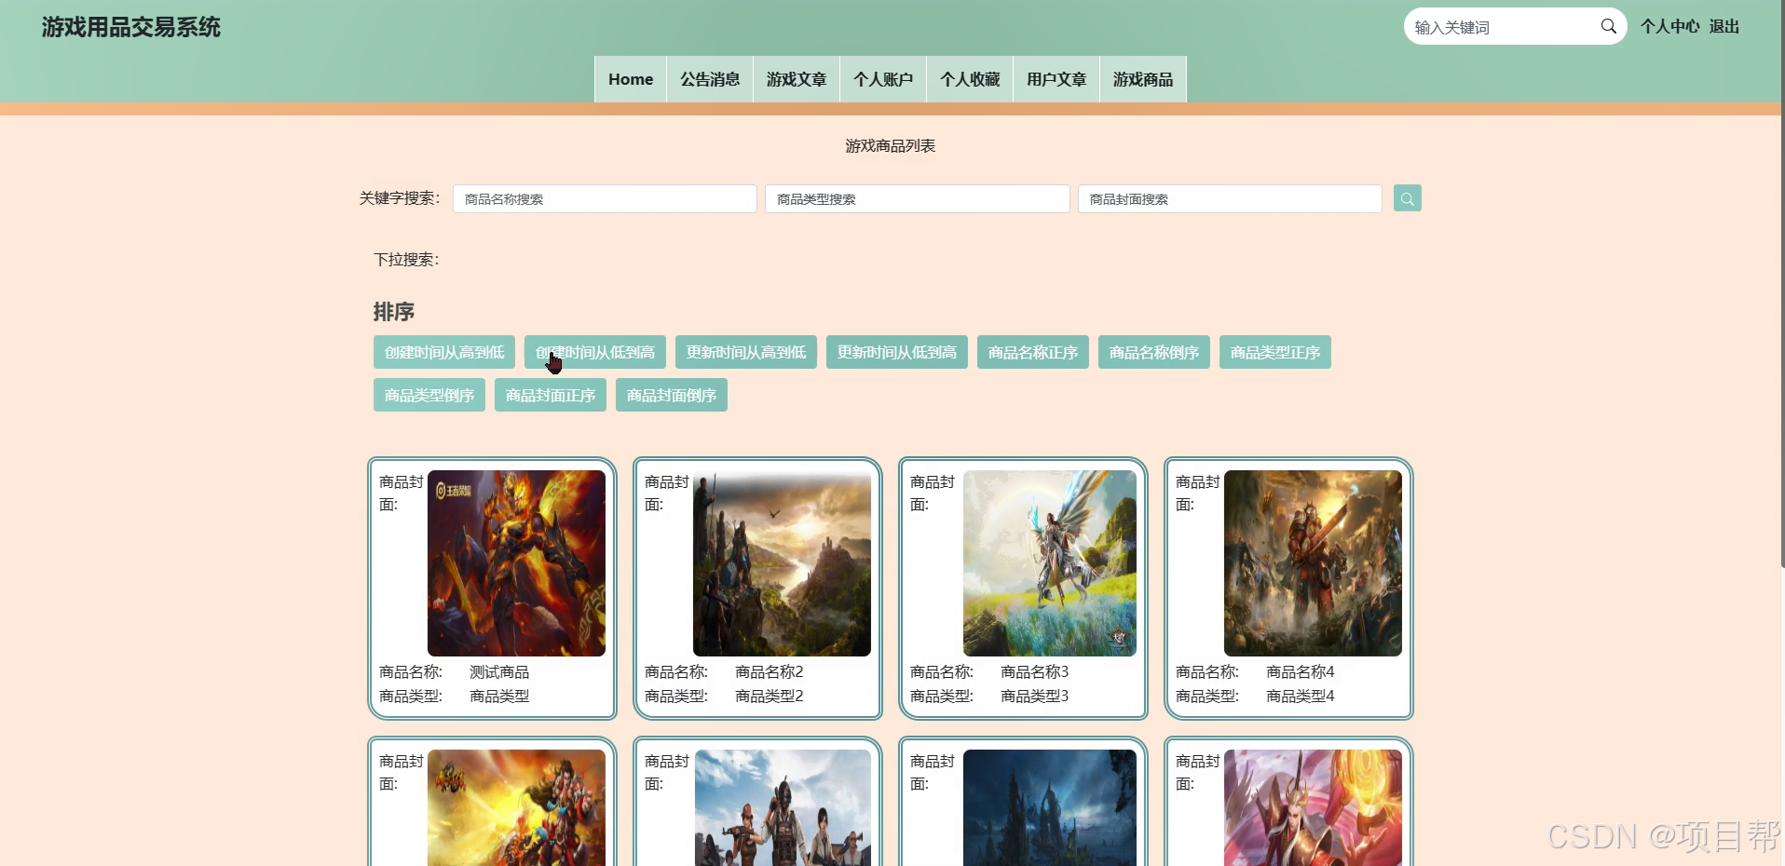The height and width of the screenshot is (866, 1785).
Task: Apply 商品名称倒序 sorting
Action: [1154, 352]
